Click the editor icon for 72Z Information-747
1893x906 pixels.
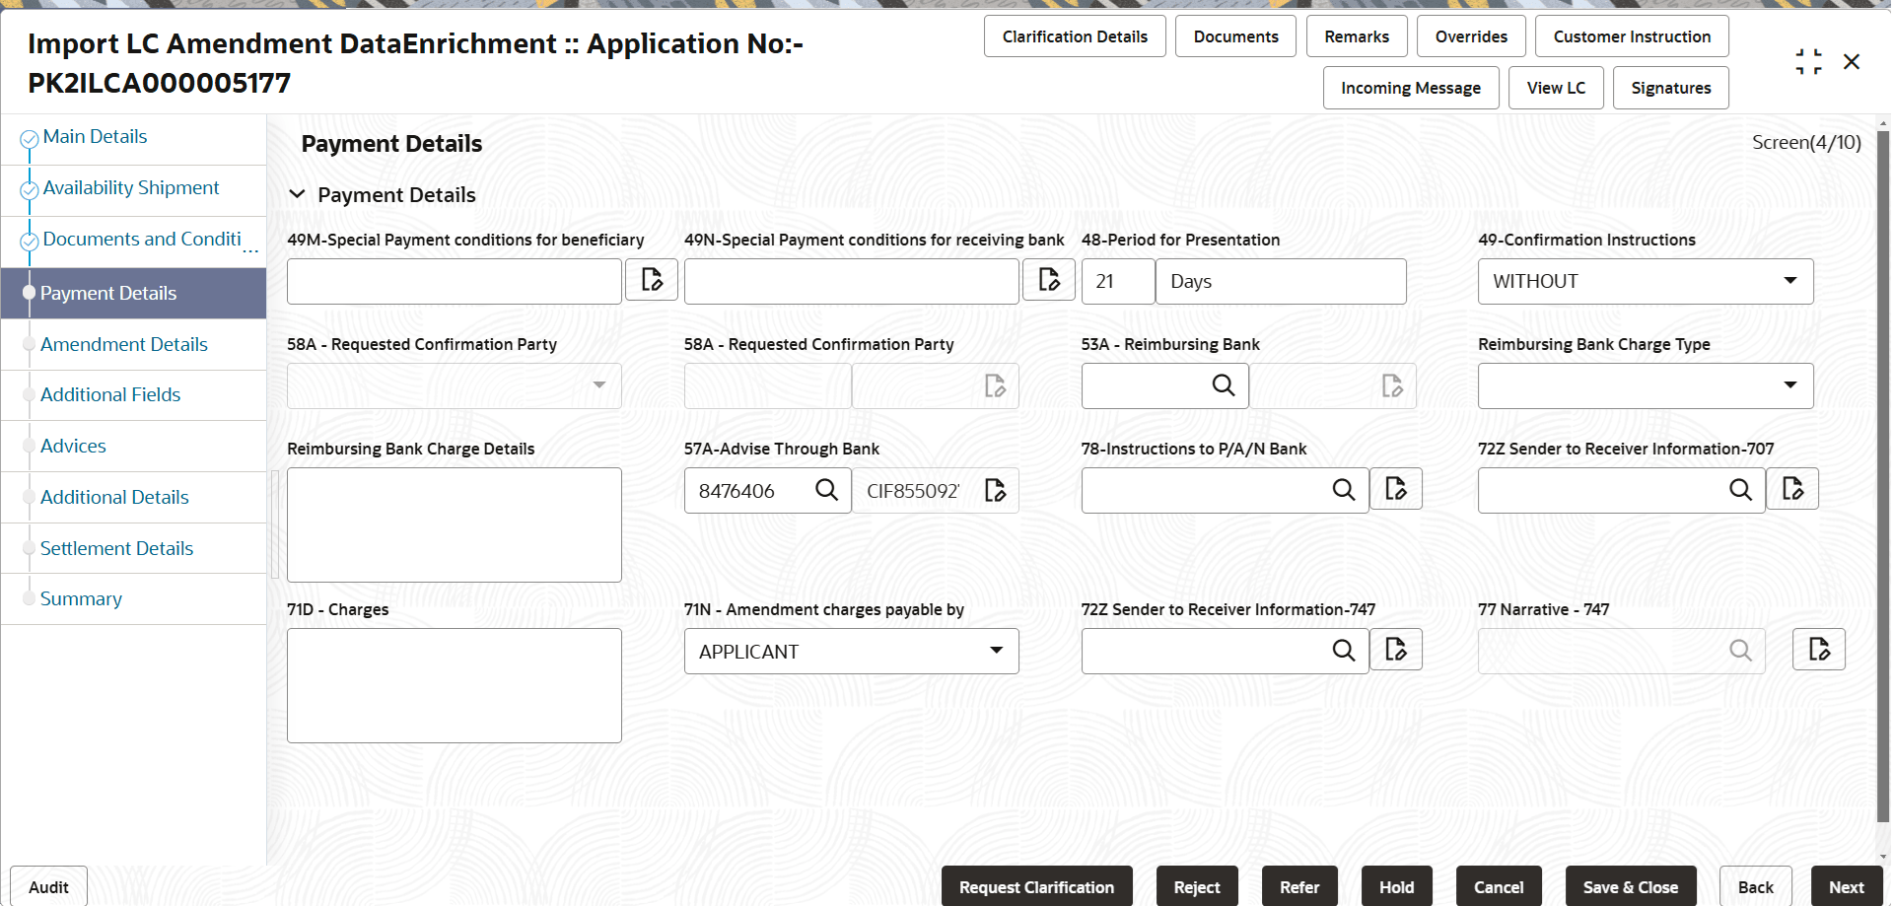(1396, 649)
